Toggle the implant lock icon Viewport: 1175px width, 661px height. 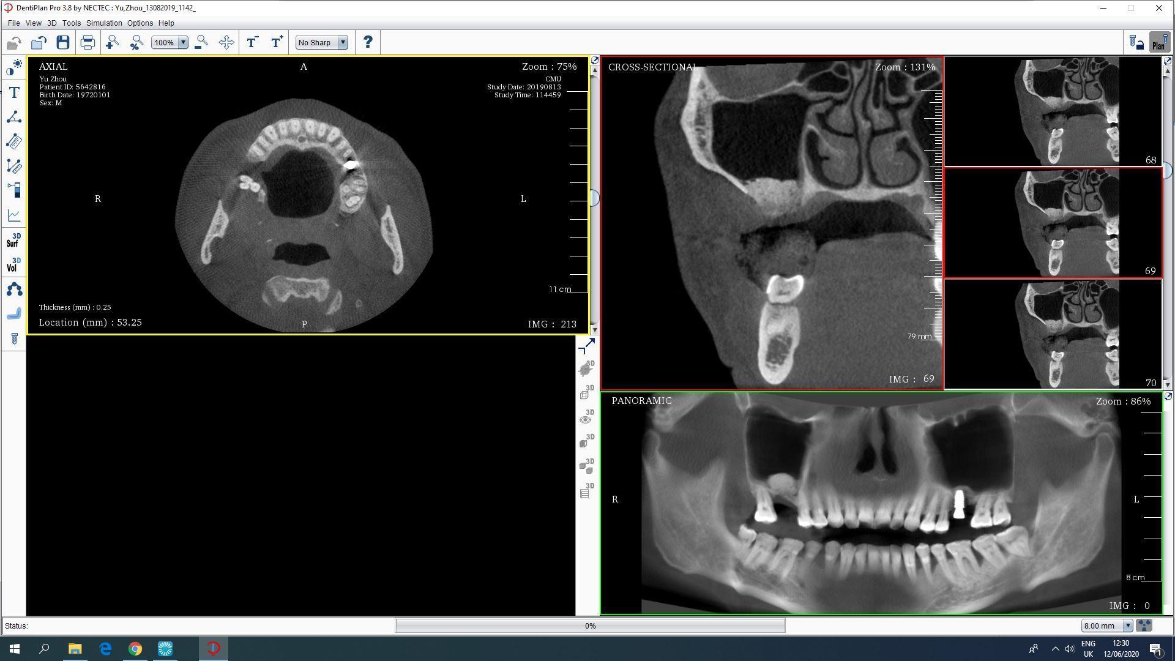[1136, 42]
